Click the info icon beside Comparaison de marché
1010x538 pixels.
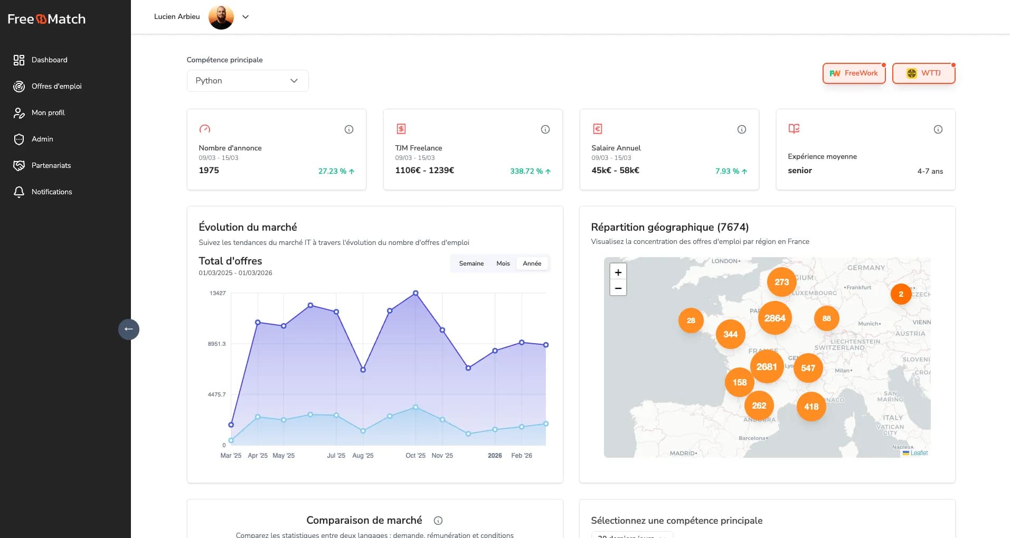pyautogui.click(x=438, y=521)
